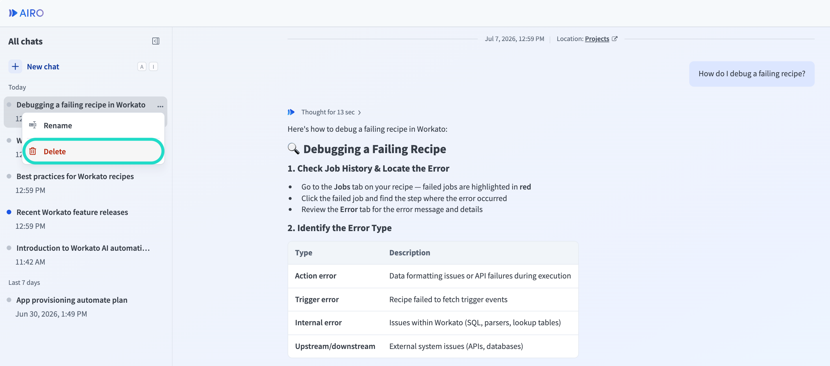Choose Delete from the chat menu

tap(93, 151)
